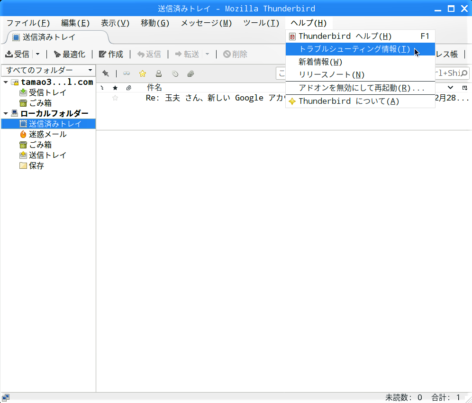
Task: Click the 削除 delete button
Action: point(235,54)
